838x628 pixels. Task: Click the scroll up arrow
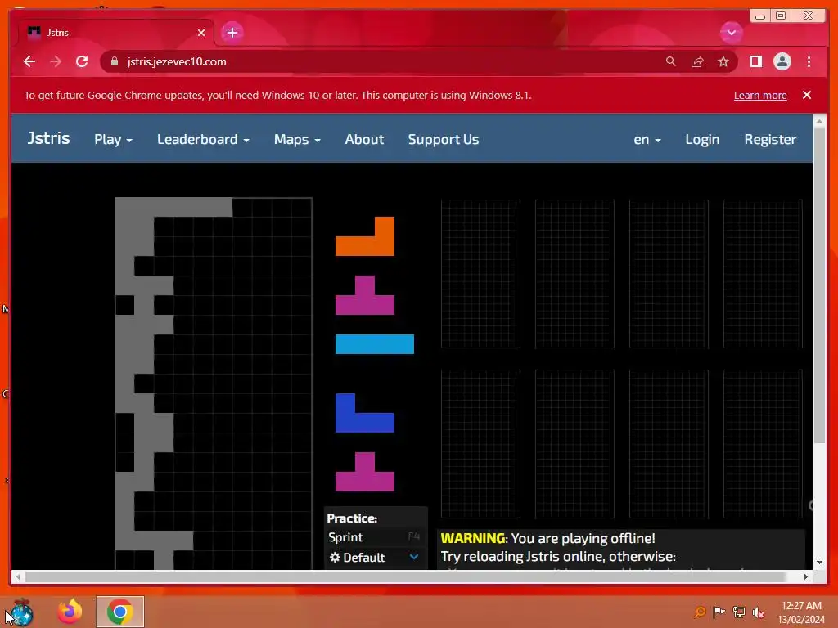819,121
